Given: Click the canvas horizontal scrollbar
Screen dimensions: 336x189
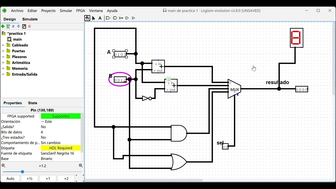Looking at the screenshot, I should [x=144, y=180].
